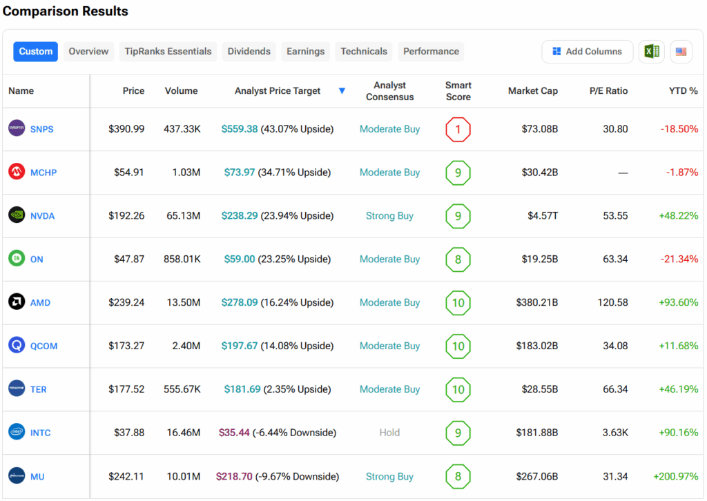Image resolution: width=707 pixels, height=501 pixels.
Task: Select the Custom tab
Action: [36, 52]
